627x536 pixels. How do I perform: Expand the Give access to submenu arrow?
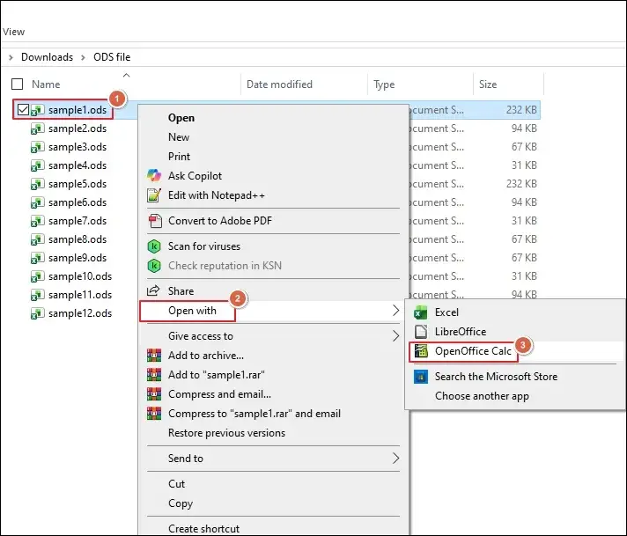(x=395, y=336)
